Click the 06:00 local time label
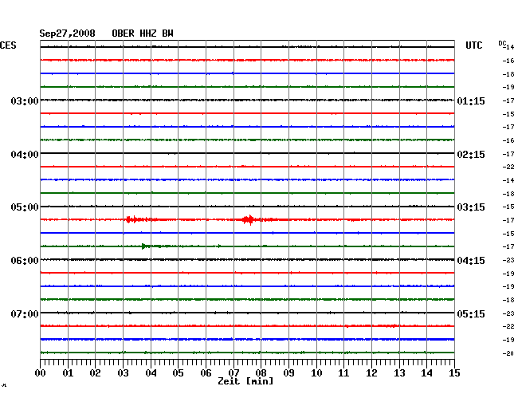 click(x=25, y=261)
